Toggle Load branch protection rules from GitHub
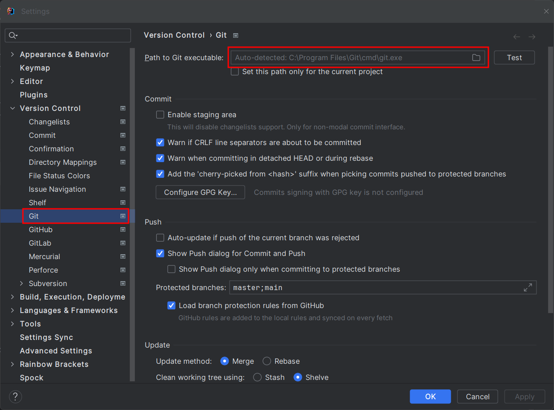Image resolution: width=554 pixels, height=410 pixels. point(171,305)
